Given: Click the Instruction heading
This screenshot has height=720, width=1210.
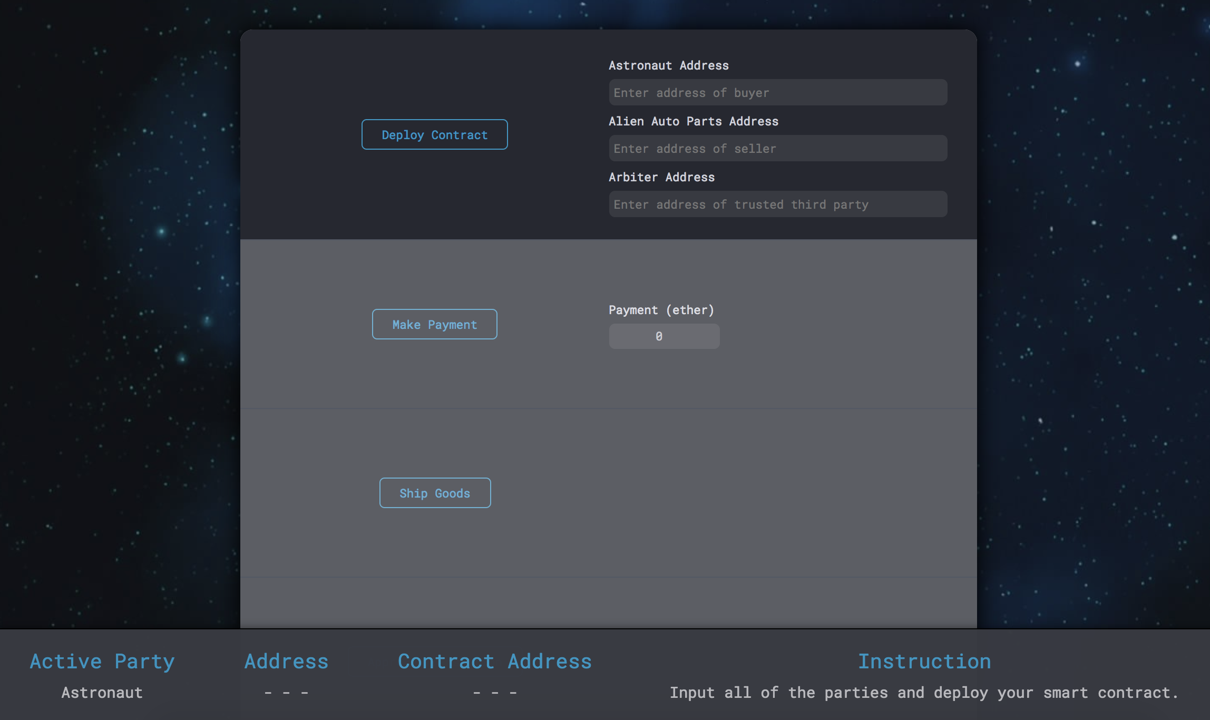Looking at the screenshot, I should pos(924,661).
